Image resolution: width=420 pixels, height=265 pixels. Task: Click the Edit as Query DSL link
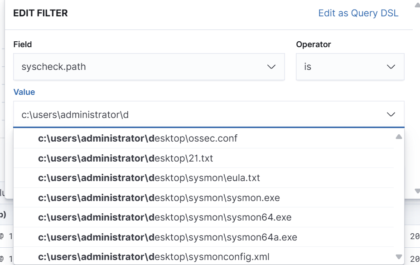click(358, 13)
